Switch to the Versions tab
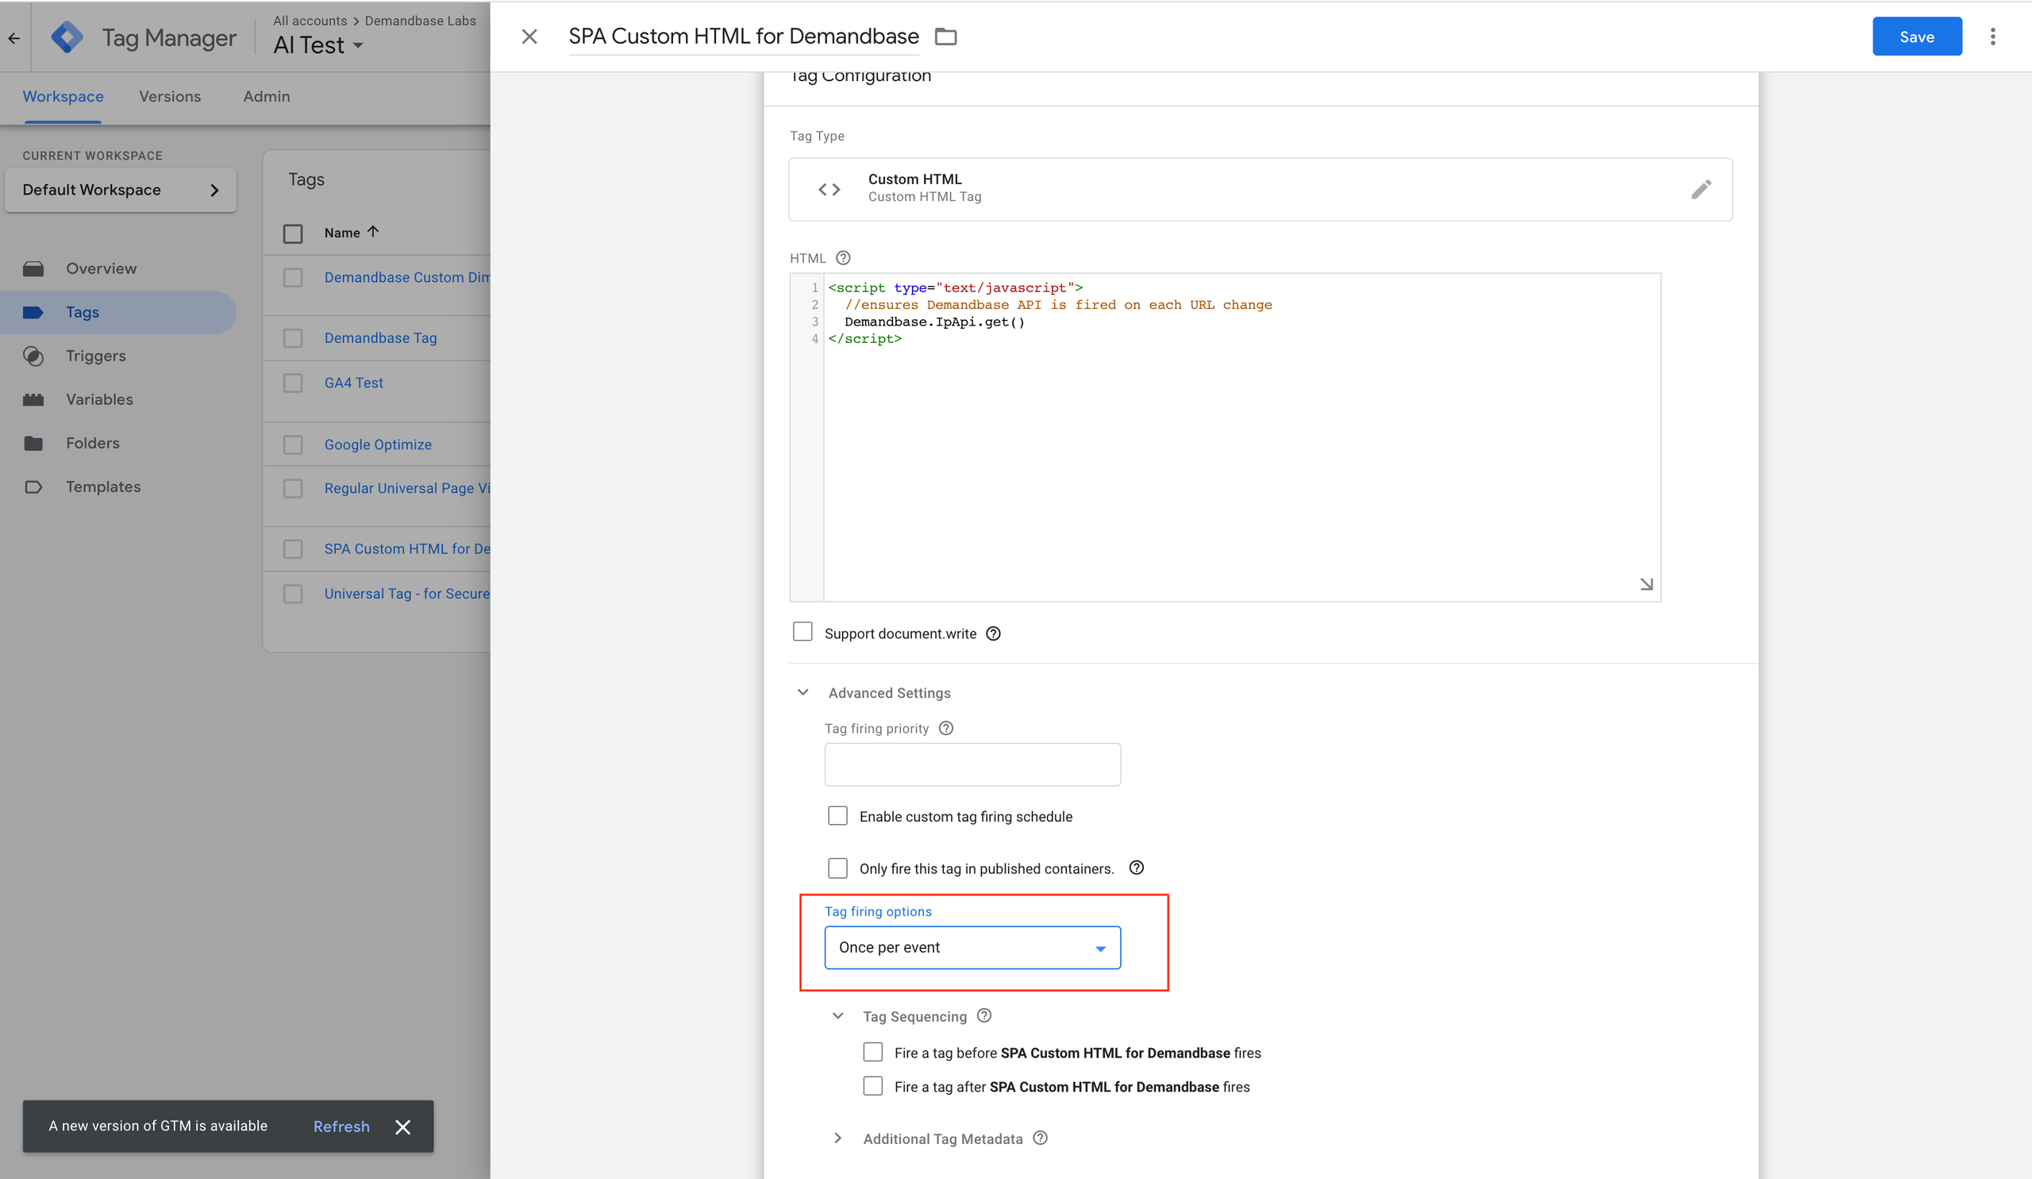 169,97
